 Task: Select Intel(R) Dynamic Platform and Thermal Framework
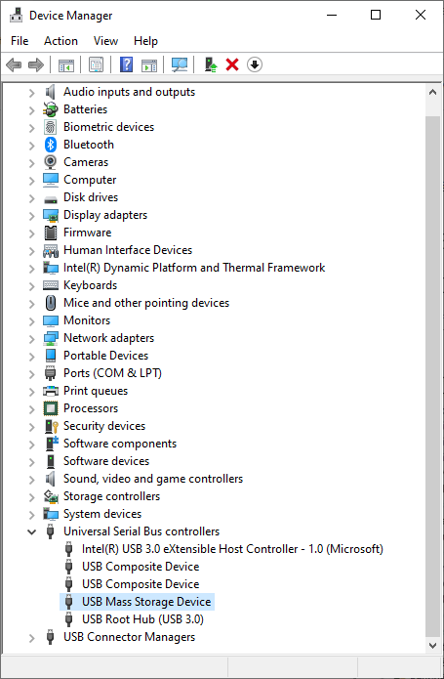click(194, 268)
